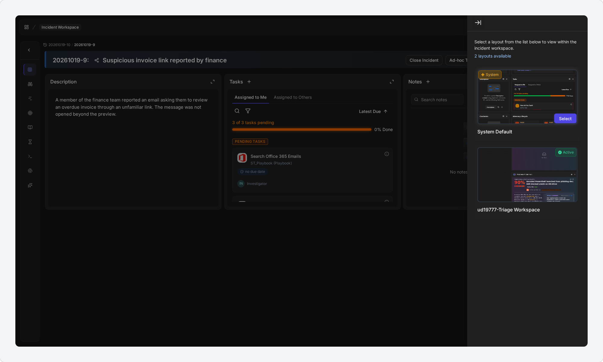Open Incident Workspace breadcrumb
The width and height of the screenshot is (603, 362).
[x=60, y=27]
